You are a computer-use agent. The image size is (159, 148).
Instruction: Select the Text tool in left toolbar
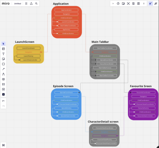coord(4,54)
